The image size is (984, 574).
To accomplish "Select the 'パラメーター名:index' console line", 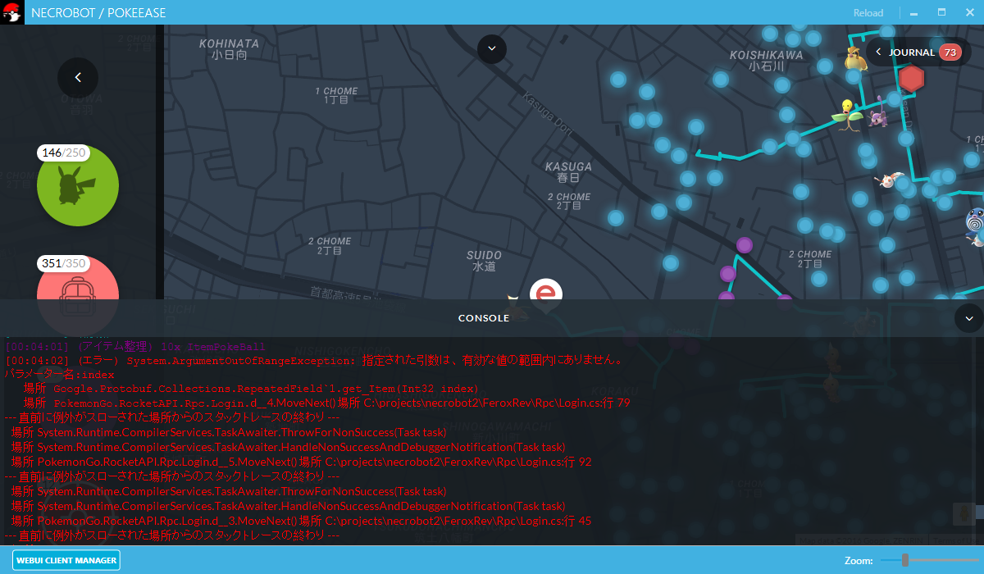I will point(60,375).
